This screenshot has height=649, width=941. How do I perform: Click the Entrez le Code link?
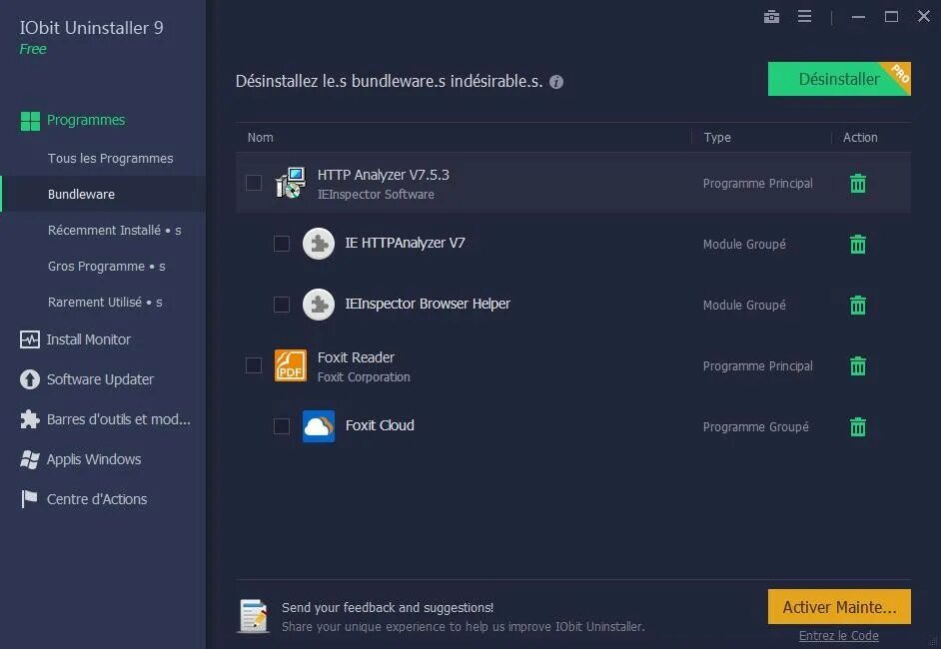pos(839,636)
